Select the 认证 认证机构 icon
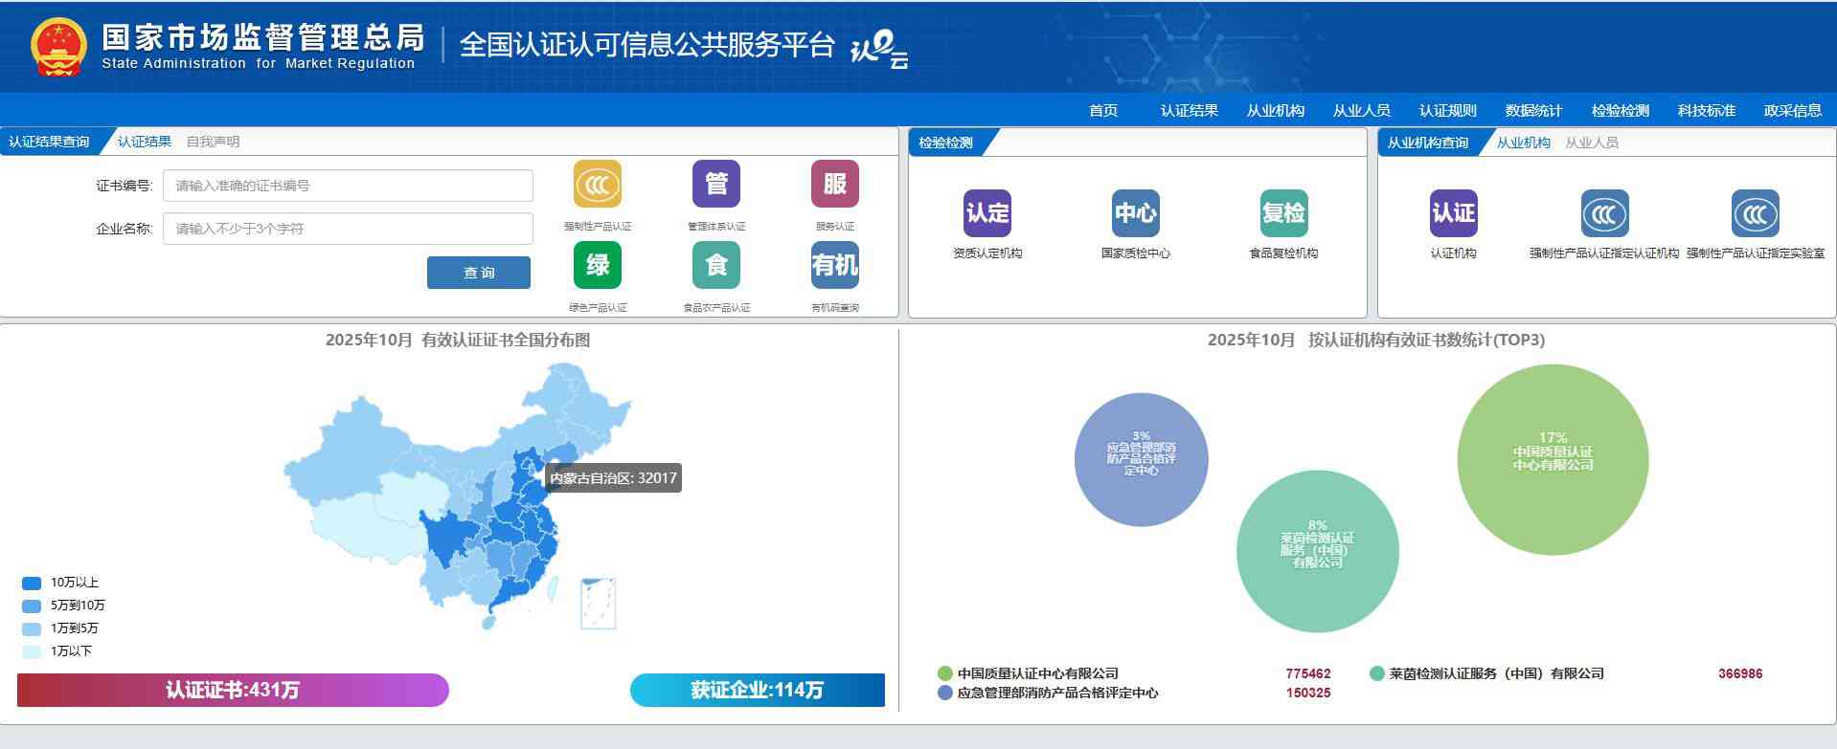The image size is (1837, 749). click(1453, 213)
